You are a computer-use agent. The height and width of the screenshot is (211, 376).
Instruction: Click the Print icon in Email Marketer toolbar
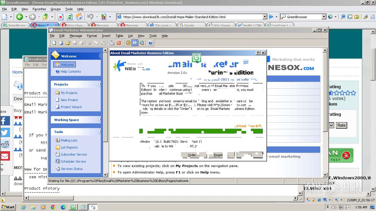(x=81, y=43)
